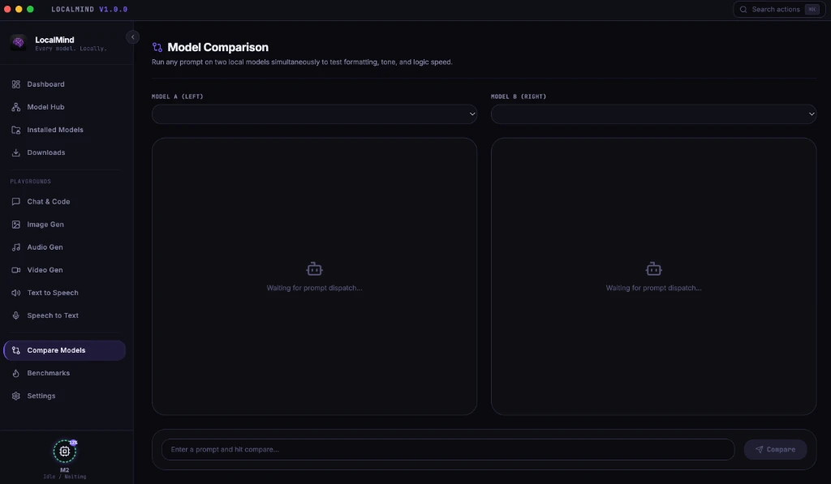Select the Installed Models folder icon
Image resolution: width=831 pixels, height=484 pixels.
click(16, 130)
